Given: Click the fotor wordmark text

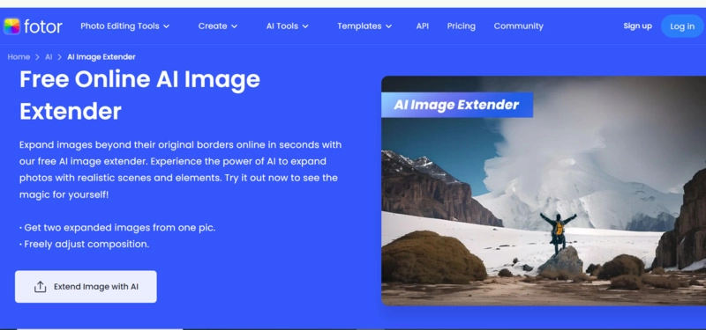Looking at the screenshot, I should click(43, 26).
